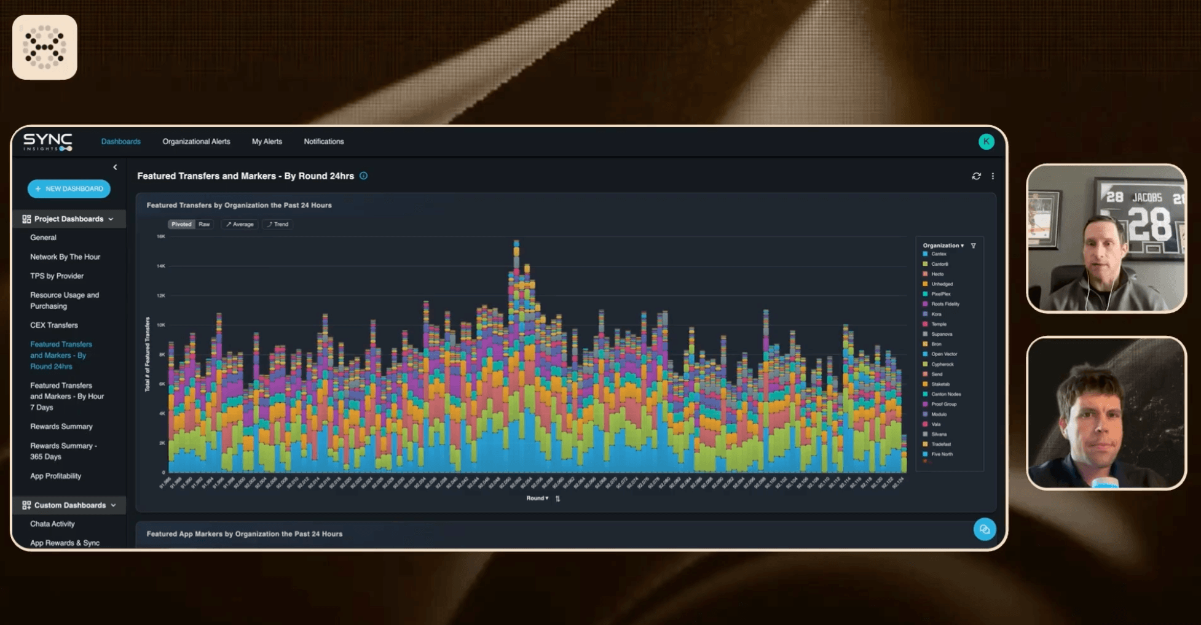This screenshot has width=1201, height=625.
Task: Click the dotted app logo at top-left
Action: pos(45,47)
